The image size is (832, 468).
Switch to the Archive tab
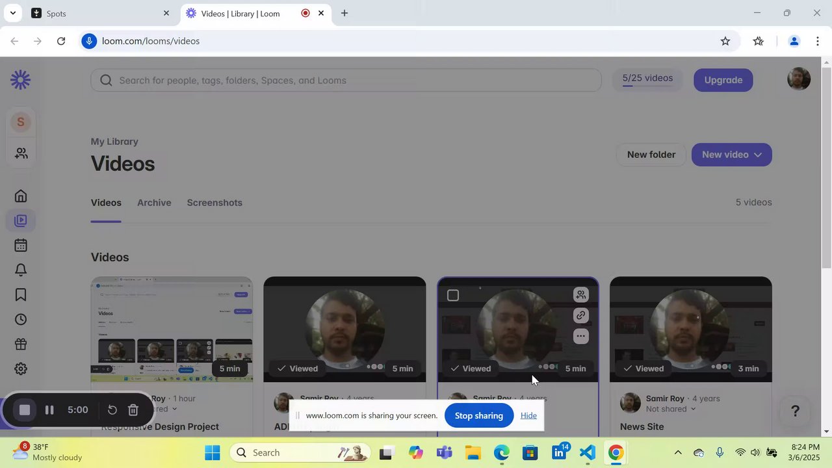pyautogui.click(x=154, y=203)
